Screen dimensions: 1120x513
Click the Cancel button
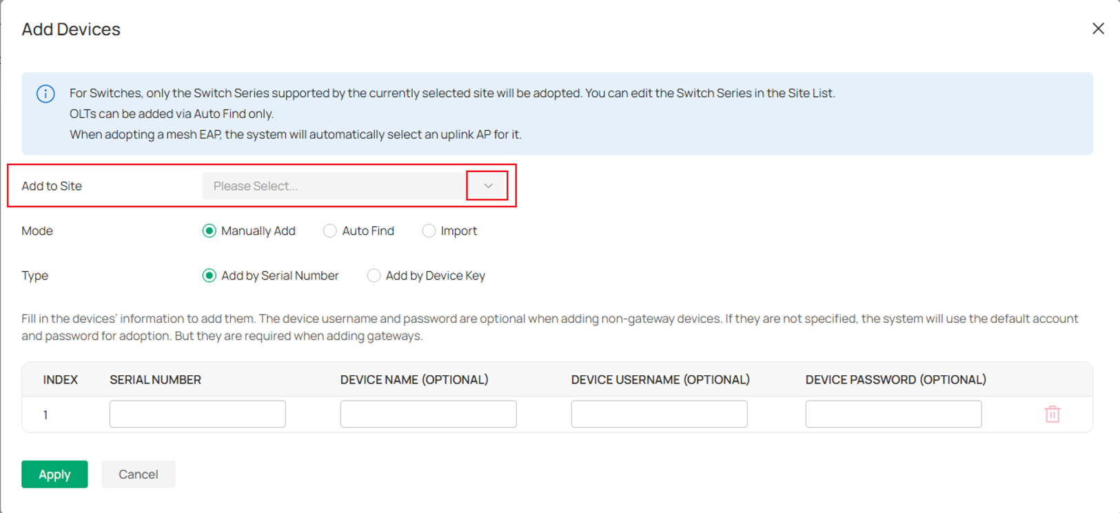click(x=139, y=474)
